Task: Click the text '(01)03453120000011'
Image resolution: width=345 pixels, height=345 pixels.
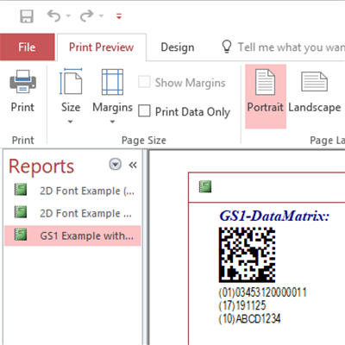Action: (262, 292)
